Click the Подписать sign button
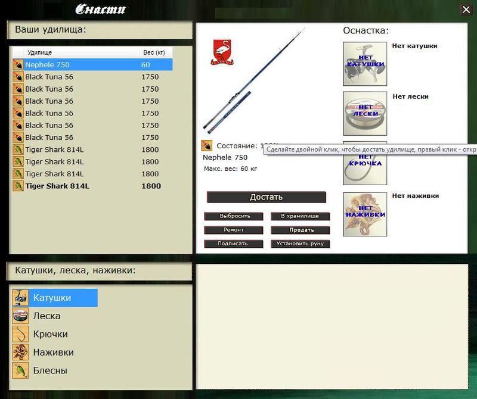 (x=233, y=244)
